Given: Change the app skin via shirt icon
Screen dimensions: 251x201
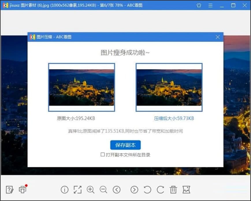Looking at the screenshot, I should (x=198, y=5).
